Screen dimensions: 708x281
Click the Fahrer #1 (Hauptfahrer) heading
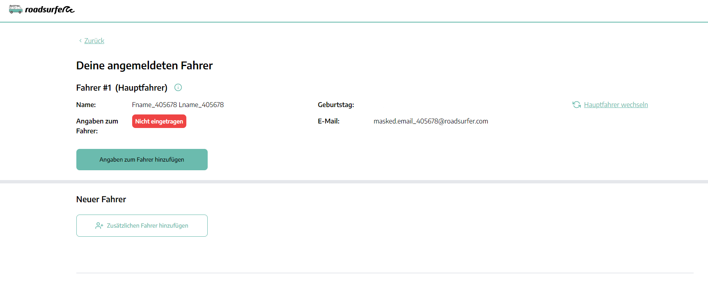coord(122,88)
